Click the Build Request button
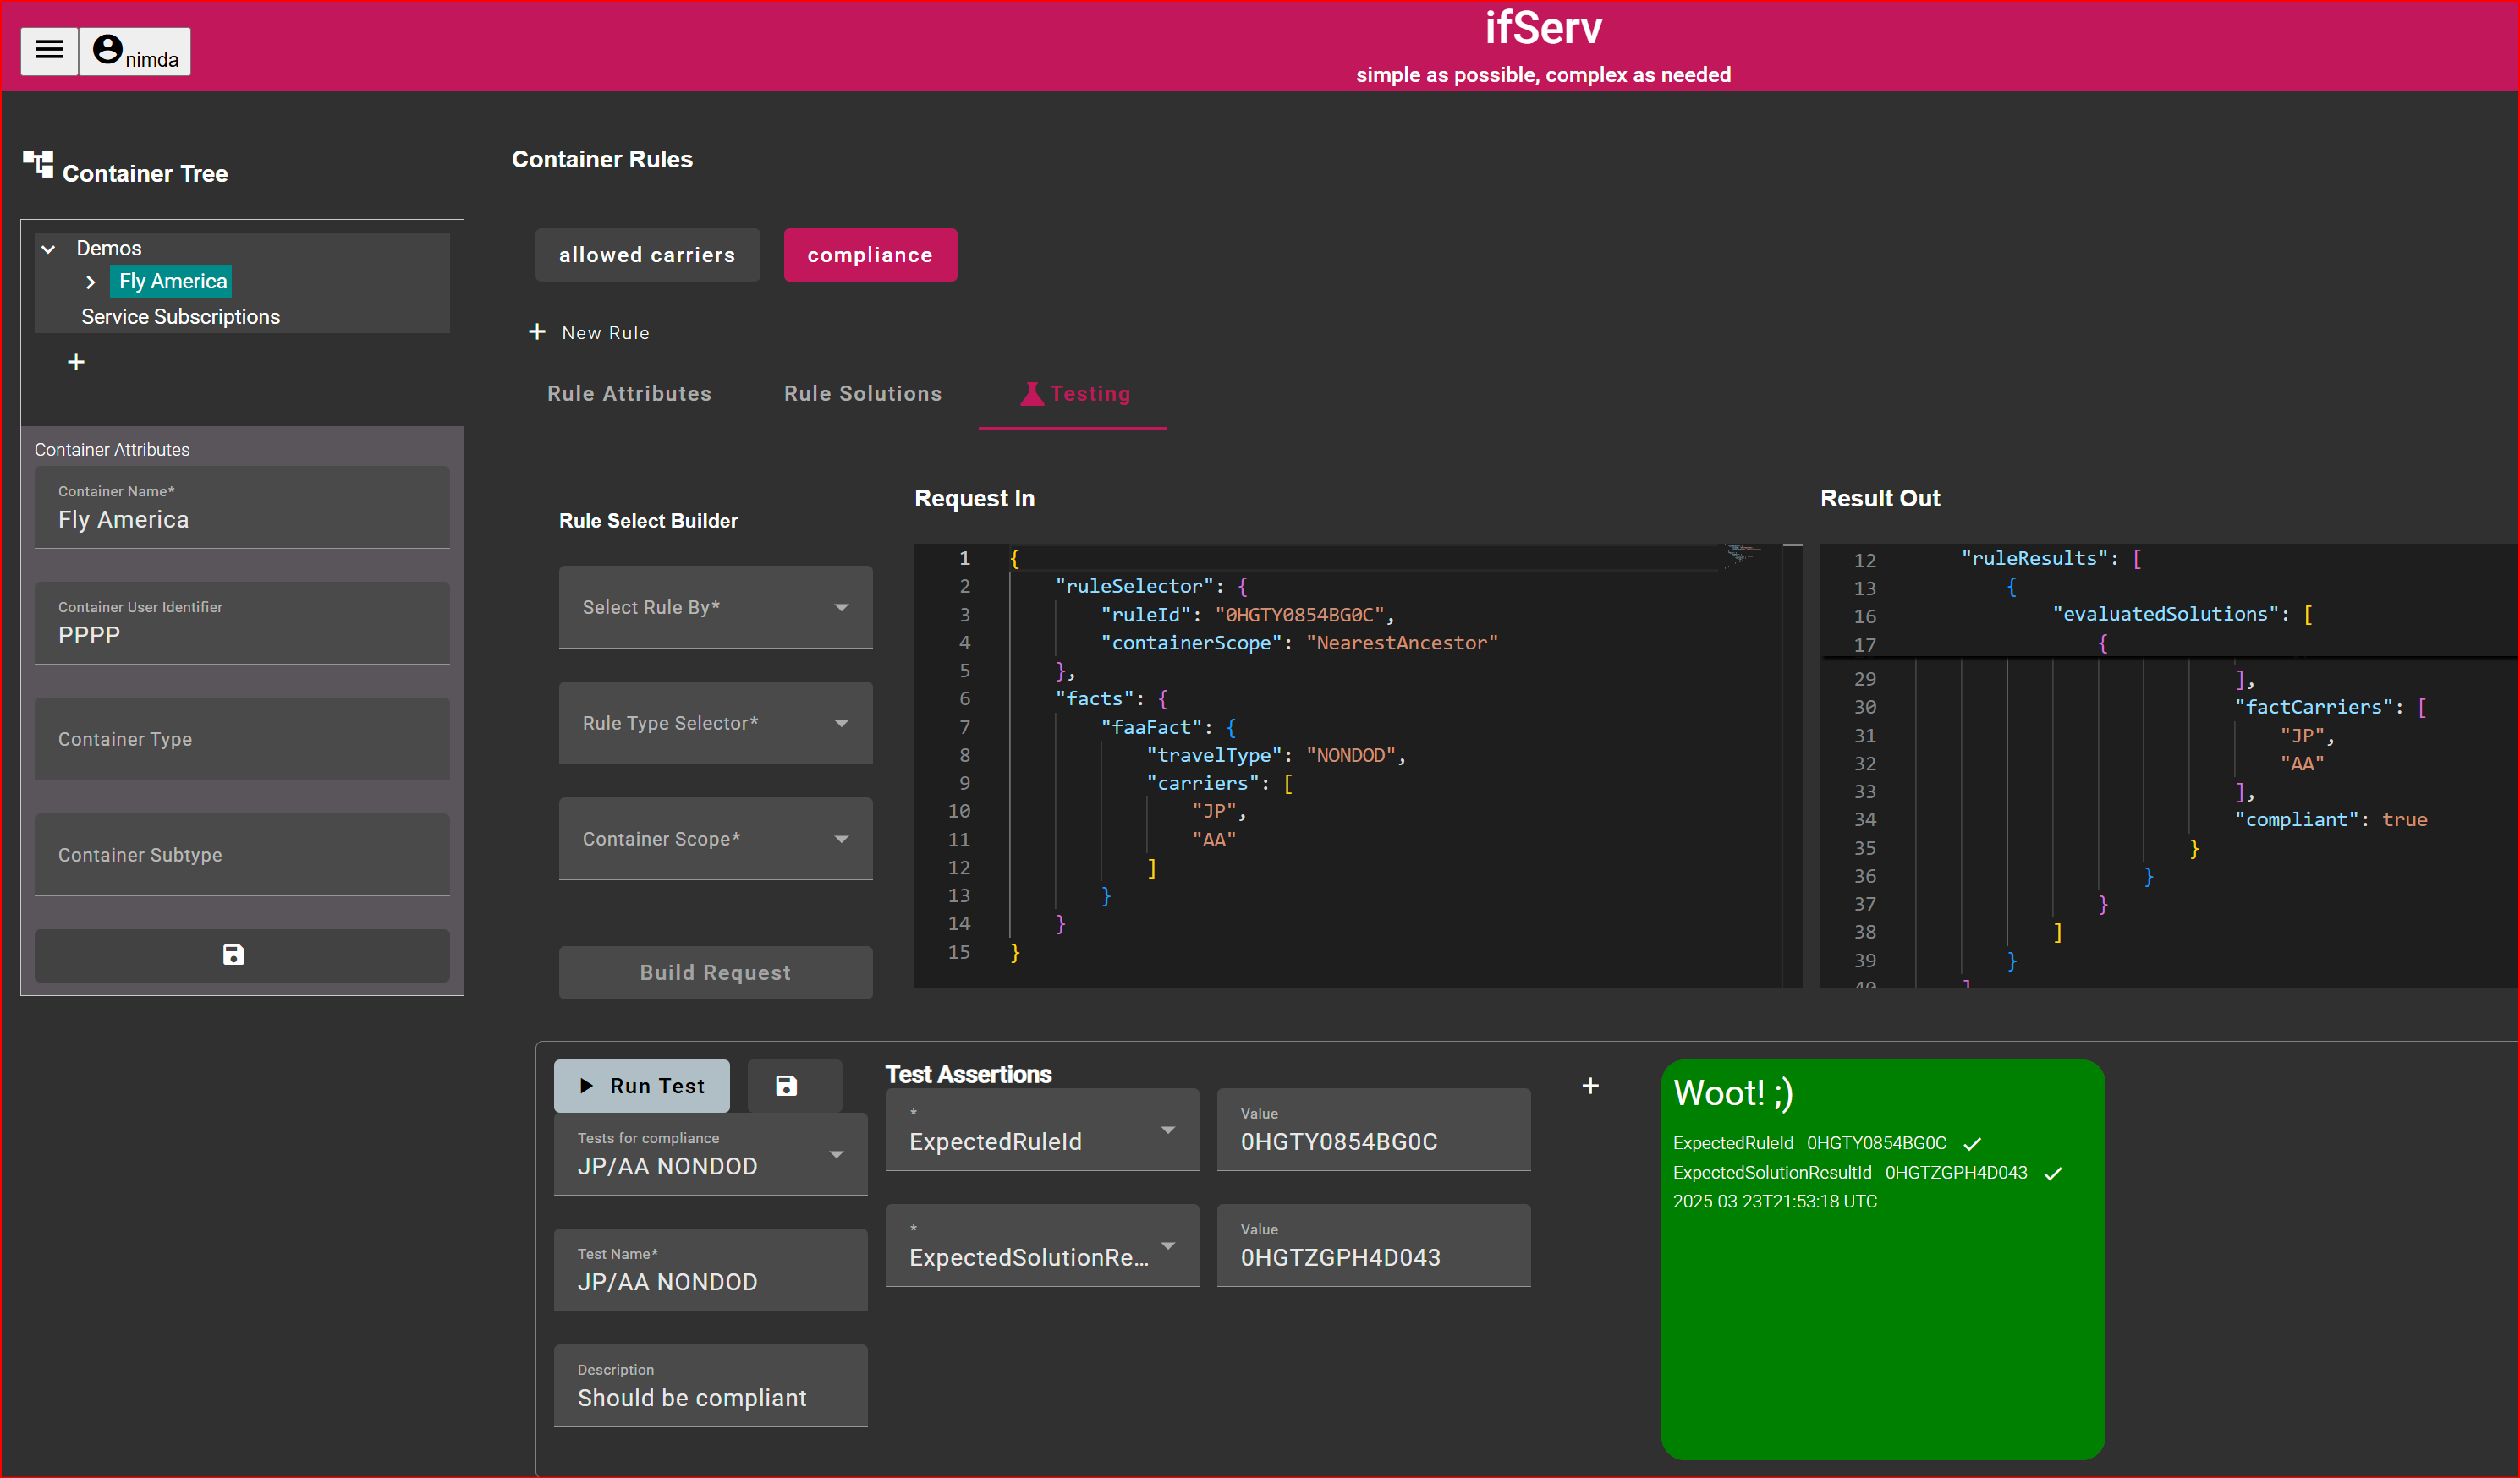 pos(716,973)
